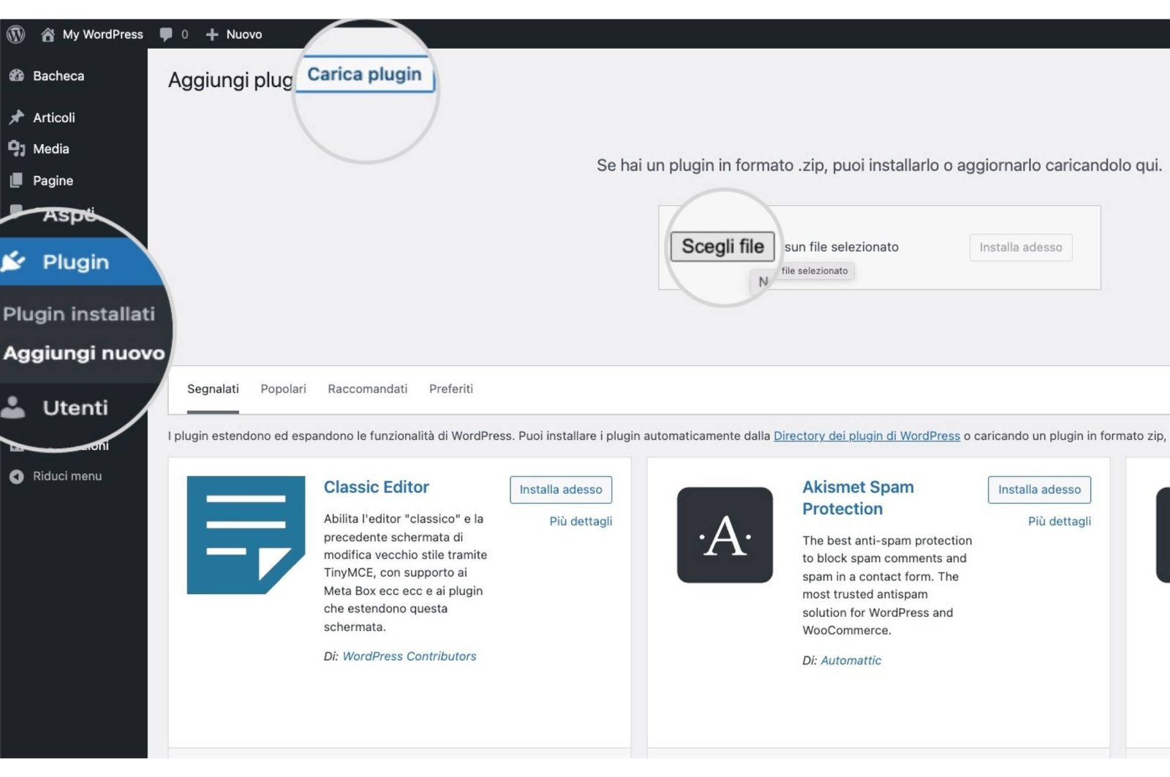Select the Plugin menu item

tap(76, 262)
